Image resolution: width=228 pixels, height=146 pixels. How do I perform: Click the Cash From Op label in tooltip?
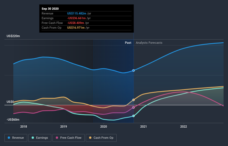click(51, 28)
